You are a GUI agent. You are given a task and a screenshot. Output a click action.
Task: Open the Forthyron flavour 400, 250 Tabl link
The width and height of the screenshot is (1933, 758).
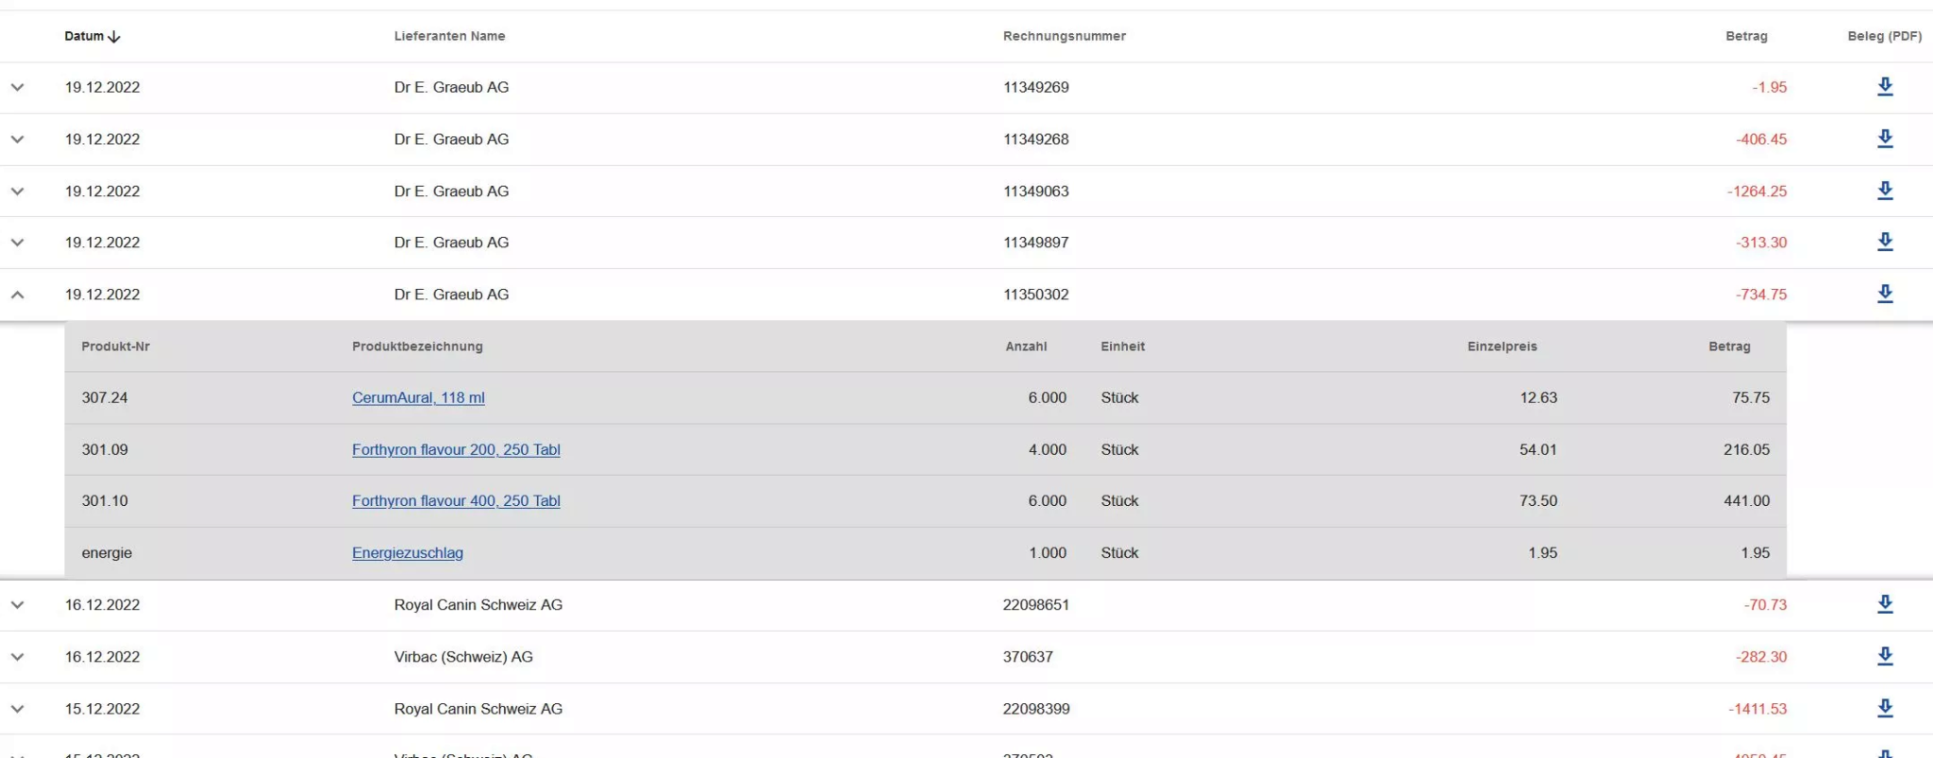coord(456,500)
